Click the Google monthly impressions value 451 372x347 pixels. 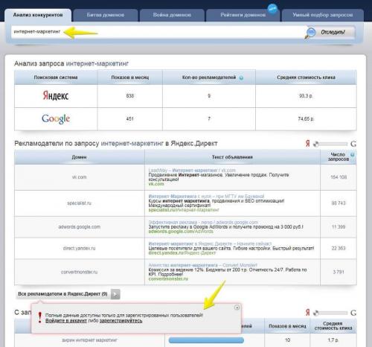(x=129, y=119)
